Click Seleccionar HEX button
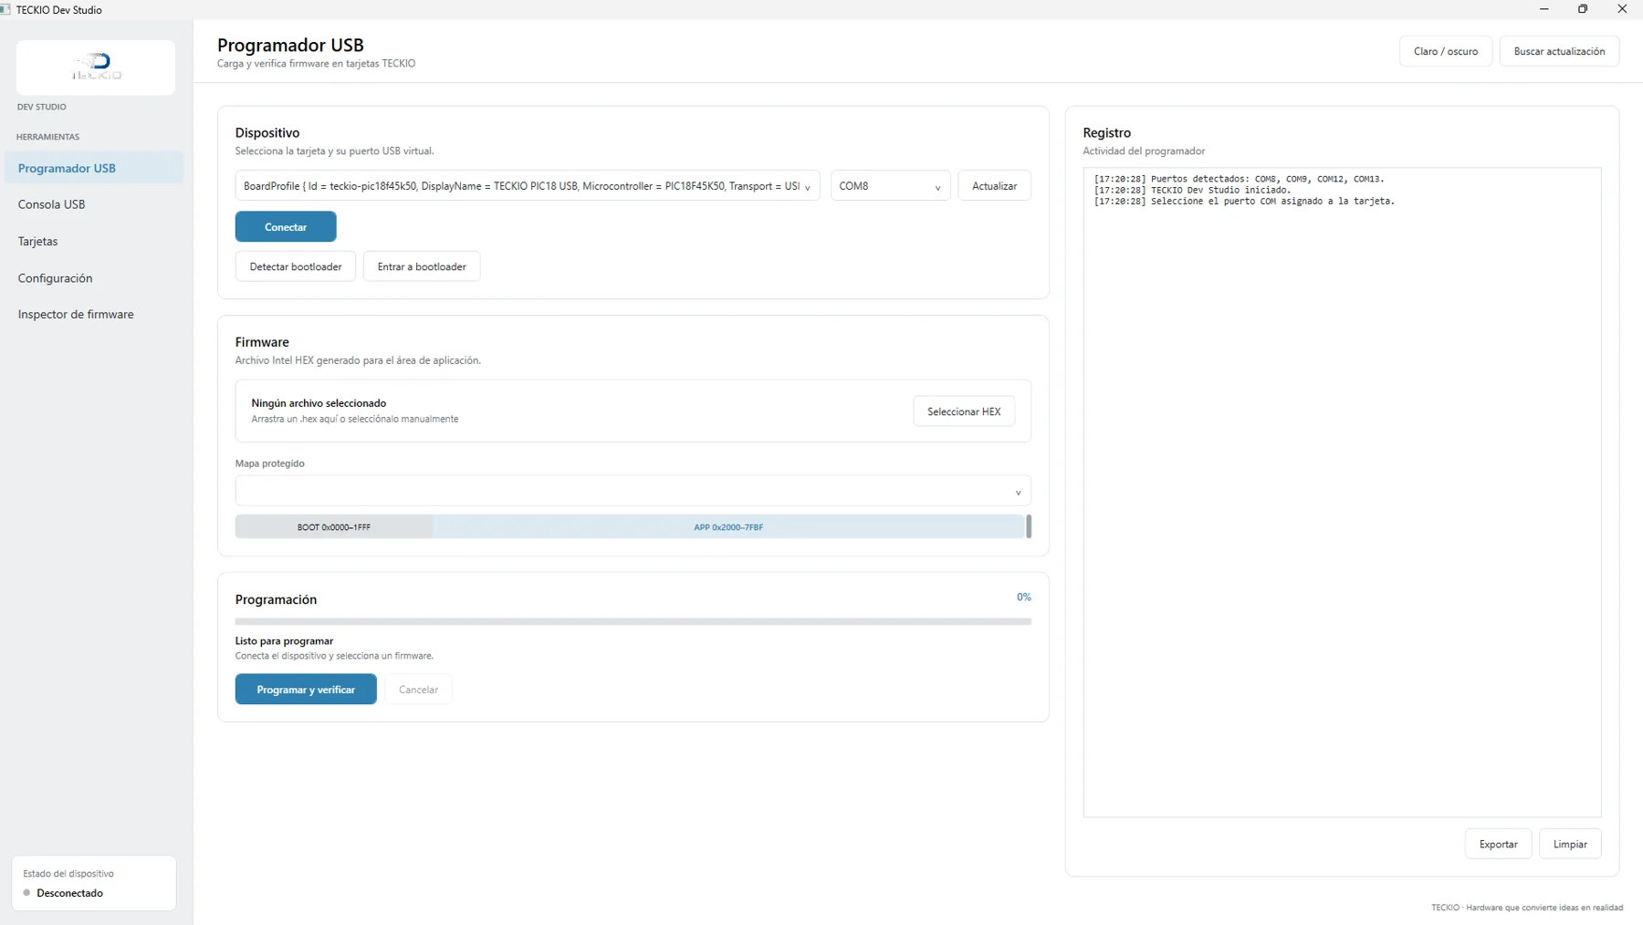Viewport: 1643px width, 925px height. (964, 411)
